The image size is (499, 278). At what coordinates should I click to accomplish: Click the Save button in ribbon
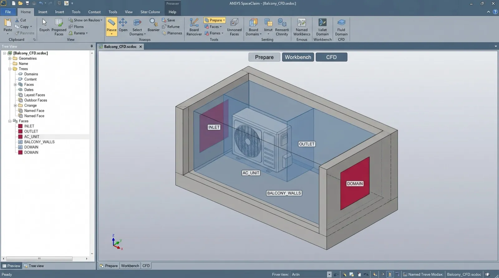click(x=168, y=20)
